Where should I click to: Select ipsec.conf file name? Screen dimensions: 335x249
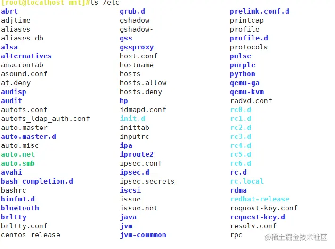[141, 164]
